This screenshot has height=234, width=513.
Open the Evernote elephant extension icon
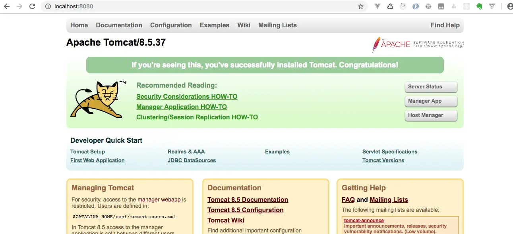pyautogui.click(x=479, y=6)
